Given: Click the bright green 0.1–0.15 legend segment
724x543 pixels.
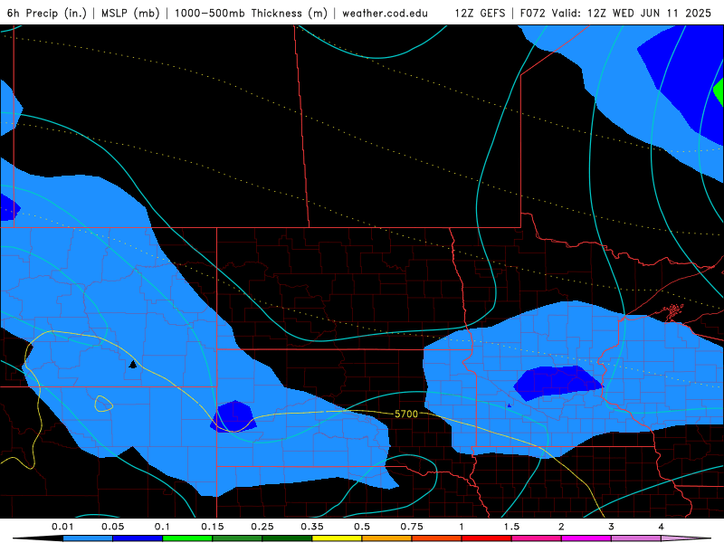Looking at the screenshot, I should 187,538.
